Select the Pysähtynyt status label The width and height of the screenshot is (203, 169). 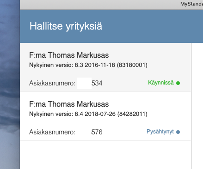click(x=160, y=132)
